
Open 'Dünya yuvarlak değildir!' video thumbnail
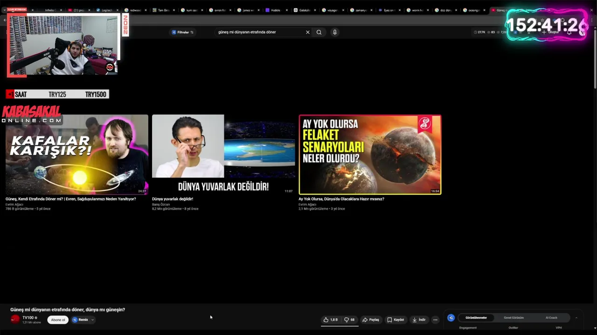coord(223,154)
